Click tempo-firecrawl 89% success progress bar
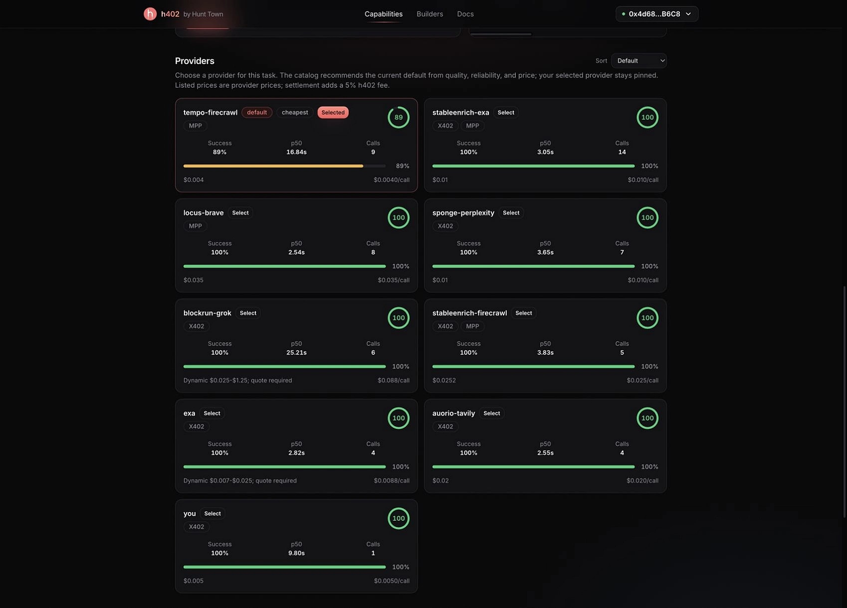The height and width of the screenshot is (608, 847). [284, 166]
